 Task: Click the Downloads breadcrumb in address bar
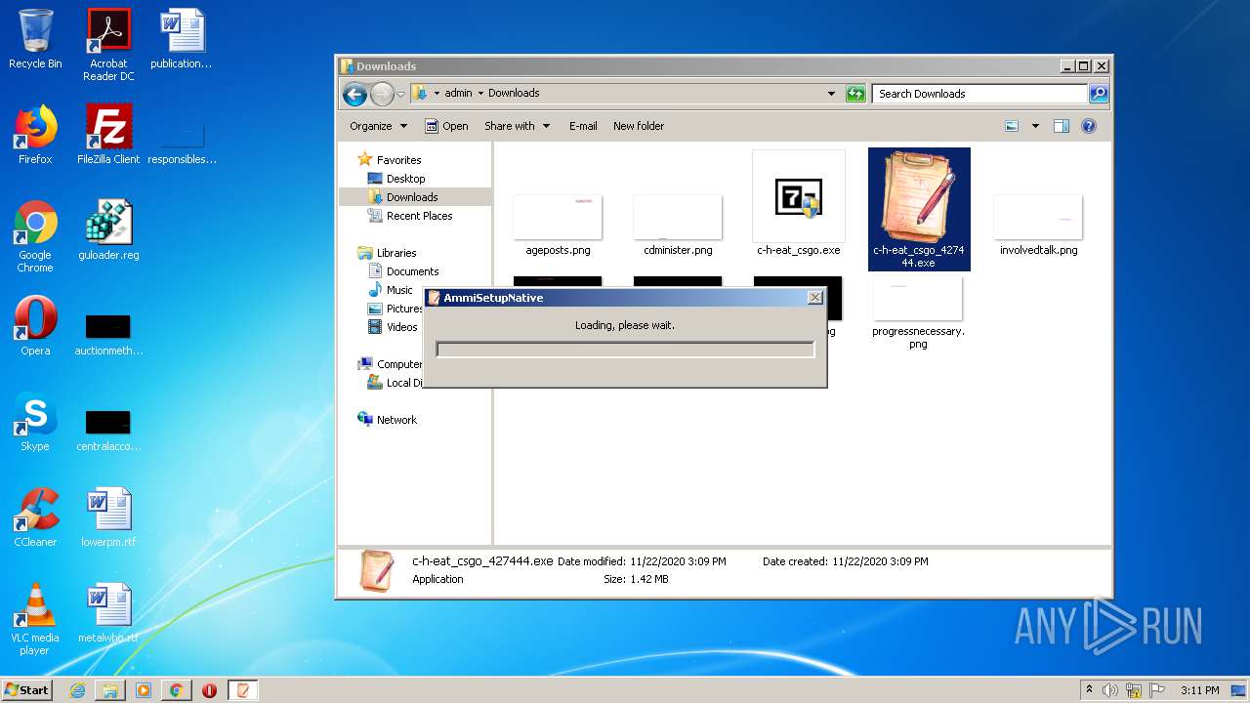514,94
